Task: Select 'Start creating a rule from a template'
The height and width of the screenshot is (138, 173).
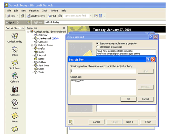Action: 97,43
